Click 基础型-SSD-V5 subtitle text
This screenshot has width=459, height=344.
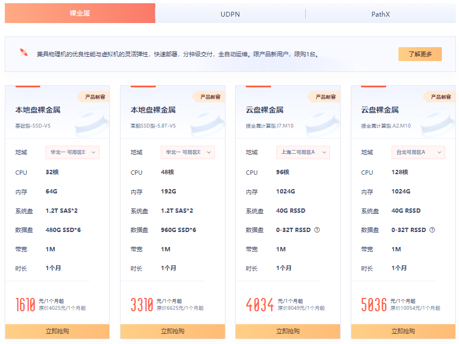pos(33,125)
